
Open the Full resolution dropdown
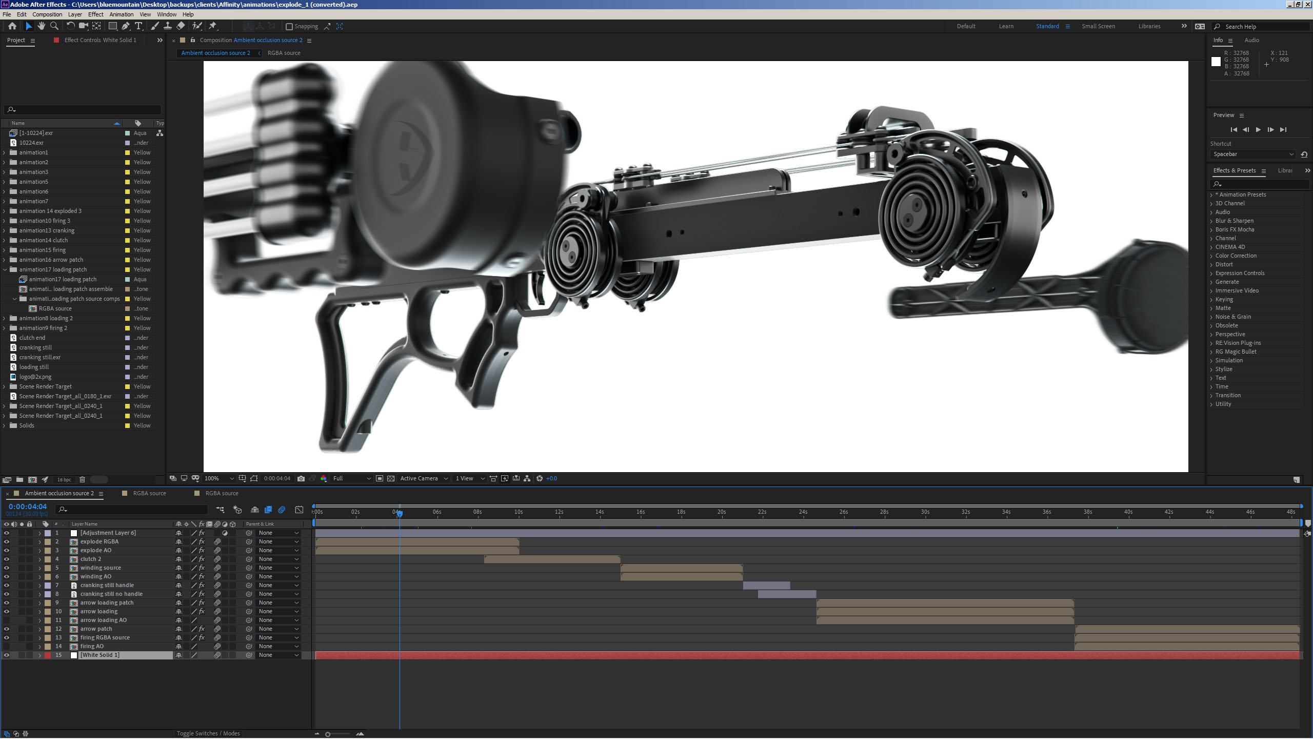pos(352,478)
